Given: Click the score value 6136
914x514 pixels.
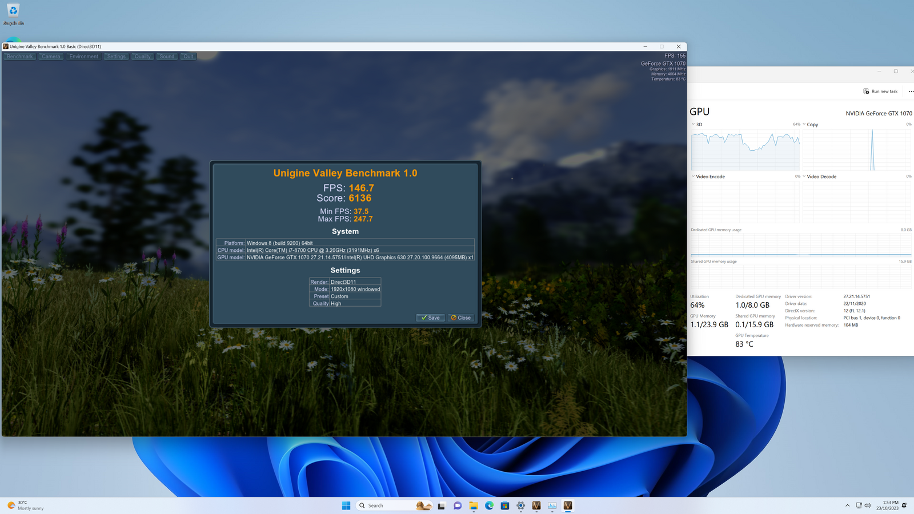Looking at the screenshot, I should tap(360, 198).
